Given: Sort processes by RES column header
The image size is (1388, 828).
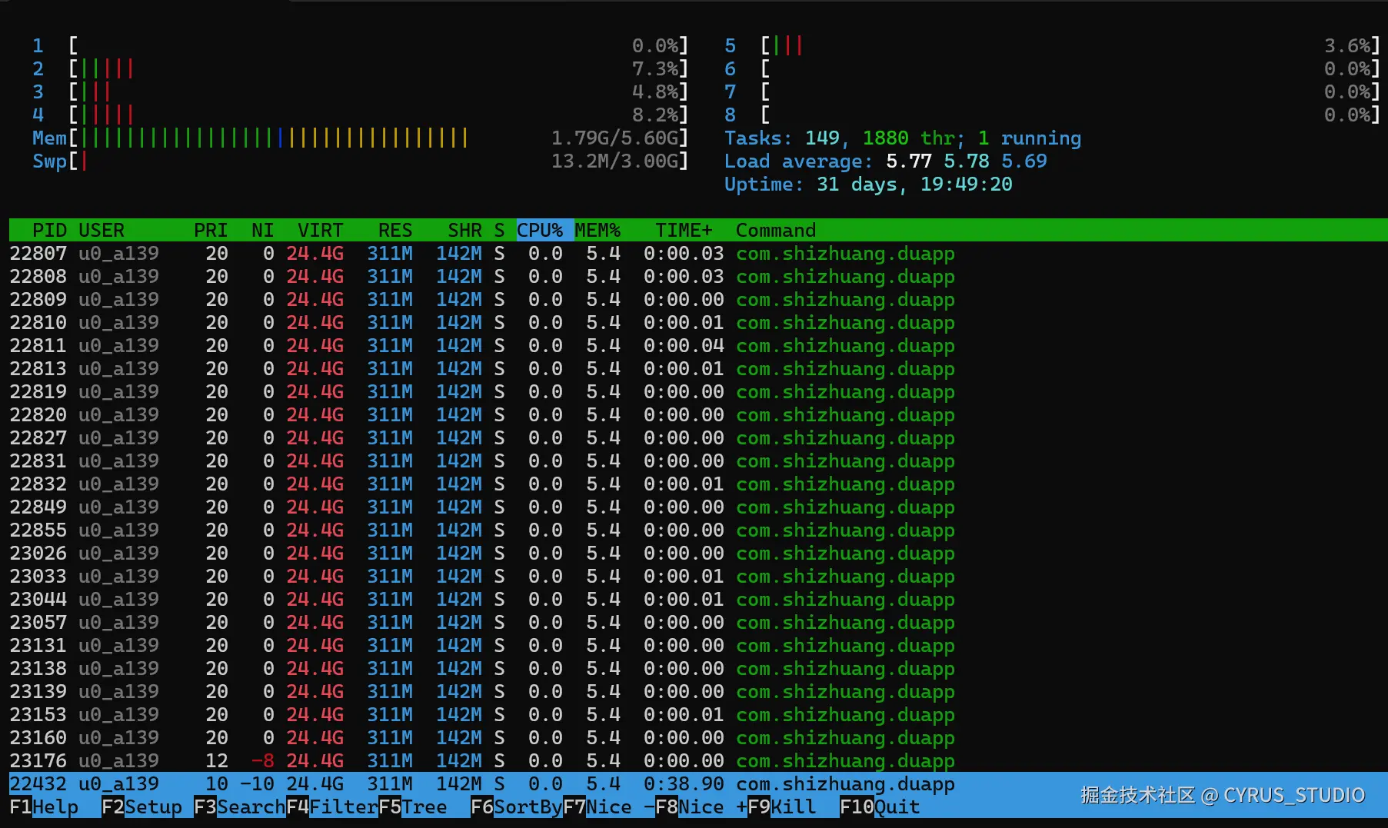Looking at the screenshot, I should (395, 230).
